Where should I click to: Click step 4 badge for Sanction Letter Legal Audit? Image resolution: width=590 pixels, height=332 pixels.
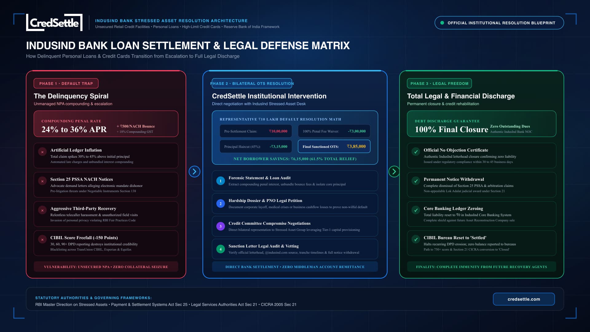pos(221,249)
